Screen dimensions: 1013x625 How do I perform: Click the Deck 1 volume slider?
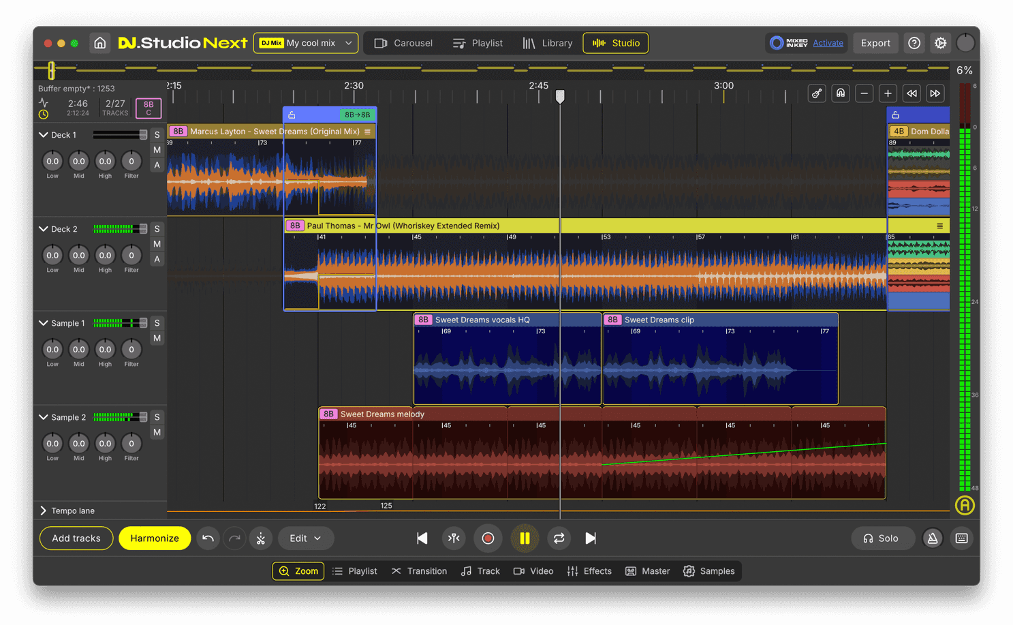click(120, 135)
